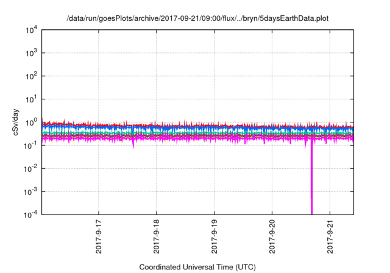Screen dimensions: 390x273
Task: Click the 10^0 y-axis tick label
Action: click(31, 122)
